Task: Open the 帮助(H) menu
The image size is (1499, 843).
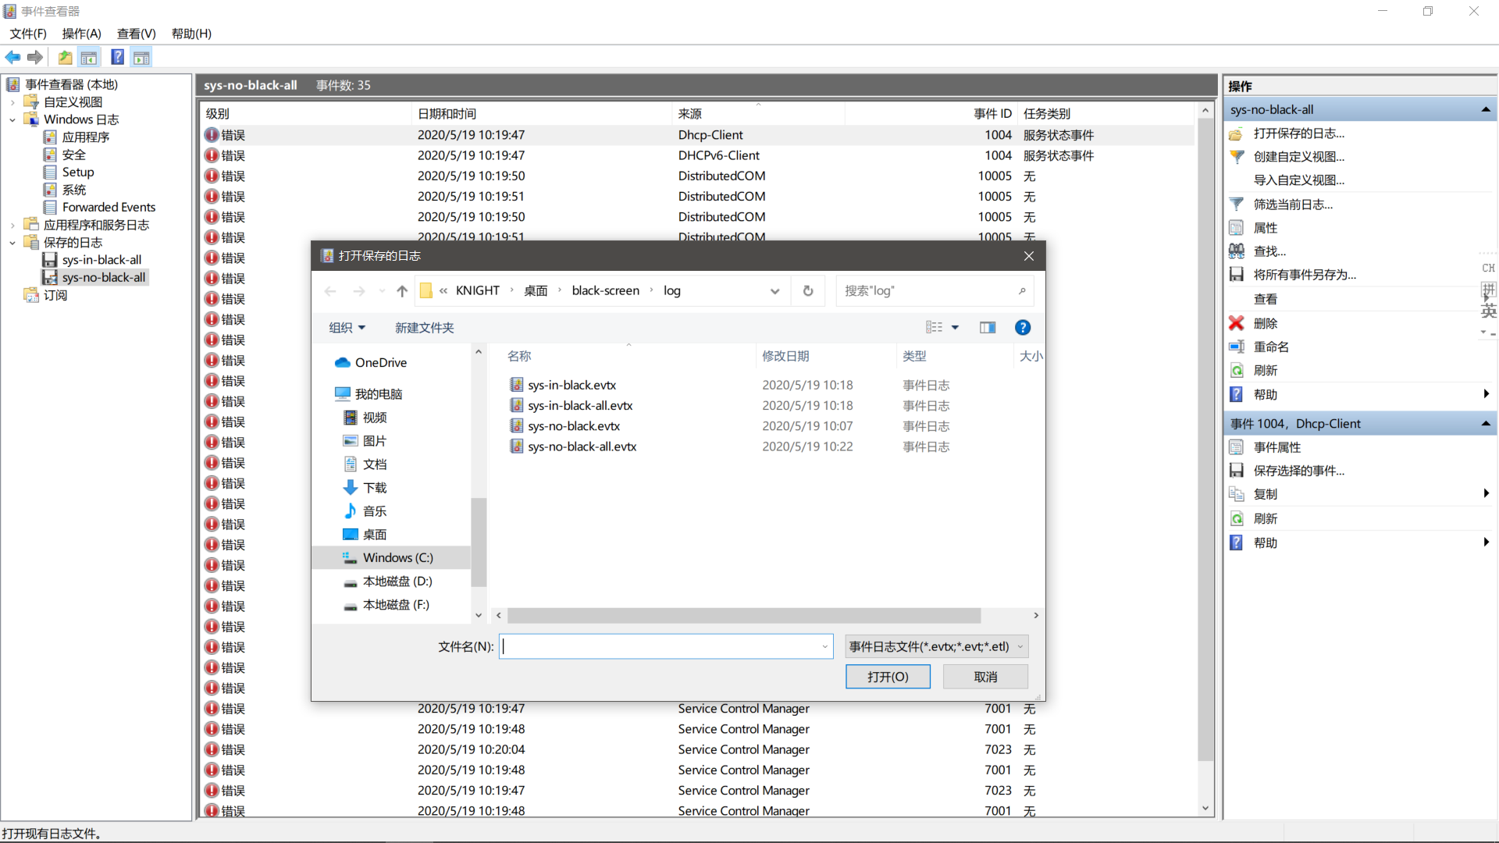Action: click(191, 34)
